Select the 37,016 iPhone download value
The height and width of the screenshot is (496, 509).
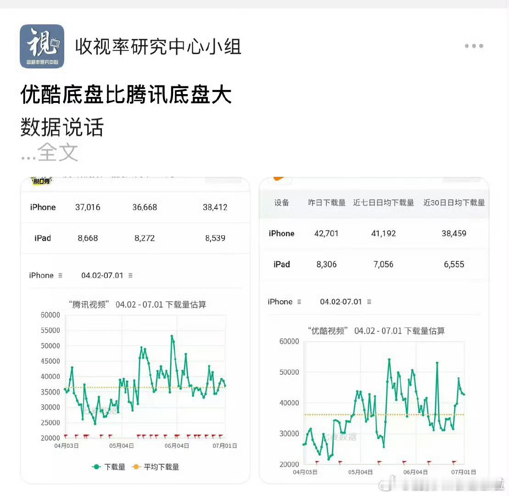(x=88, y=207)
